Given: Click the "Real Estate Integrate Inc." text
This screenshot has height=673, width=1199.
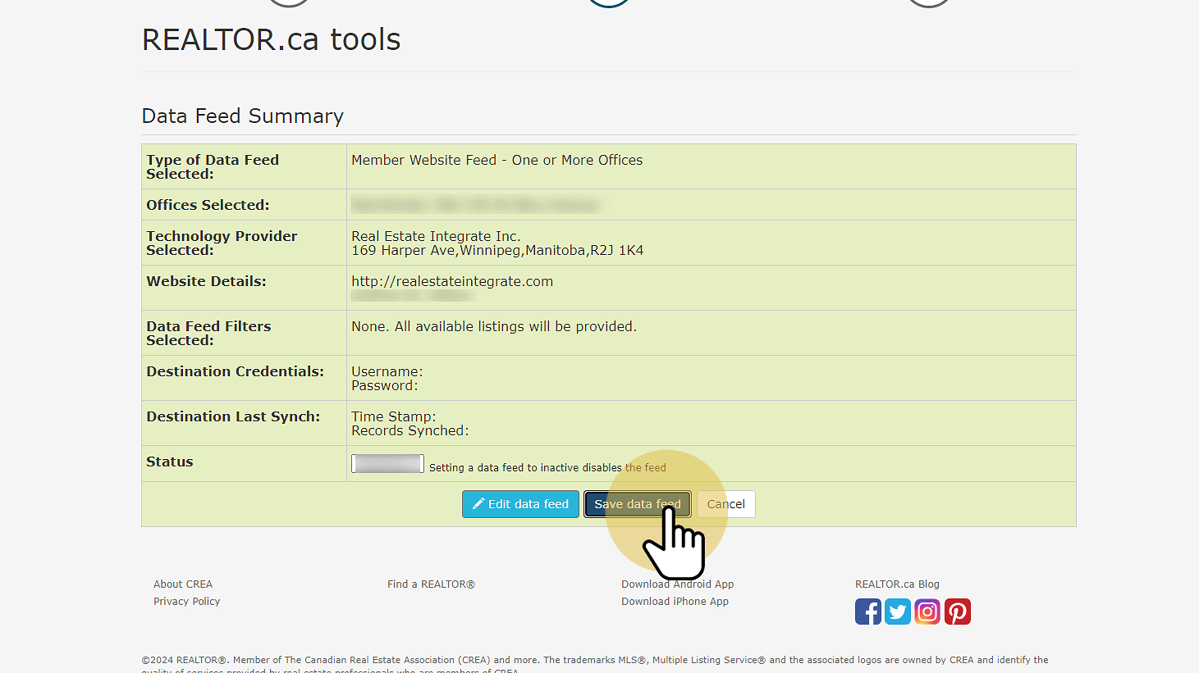Looking at the screenshot, I should (x=436, y=236).
